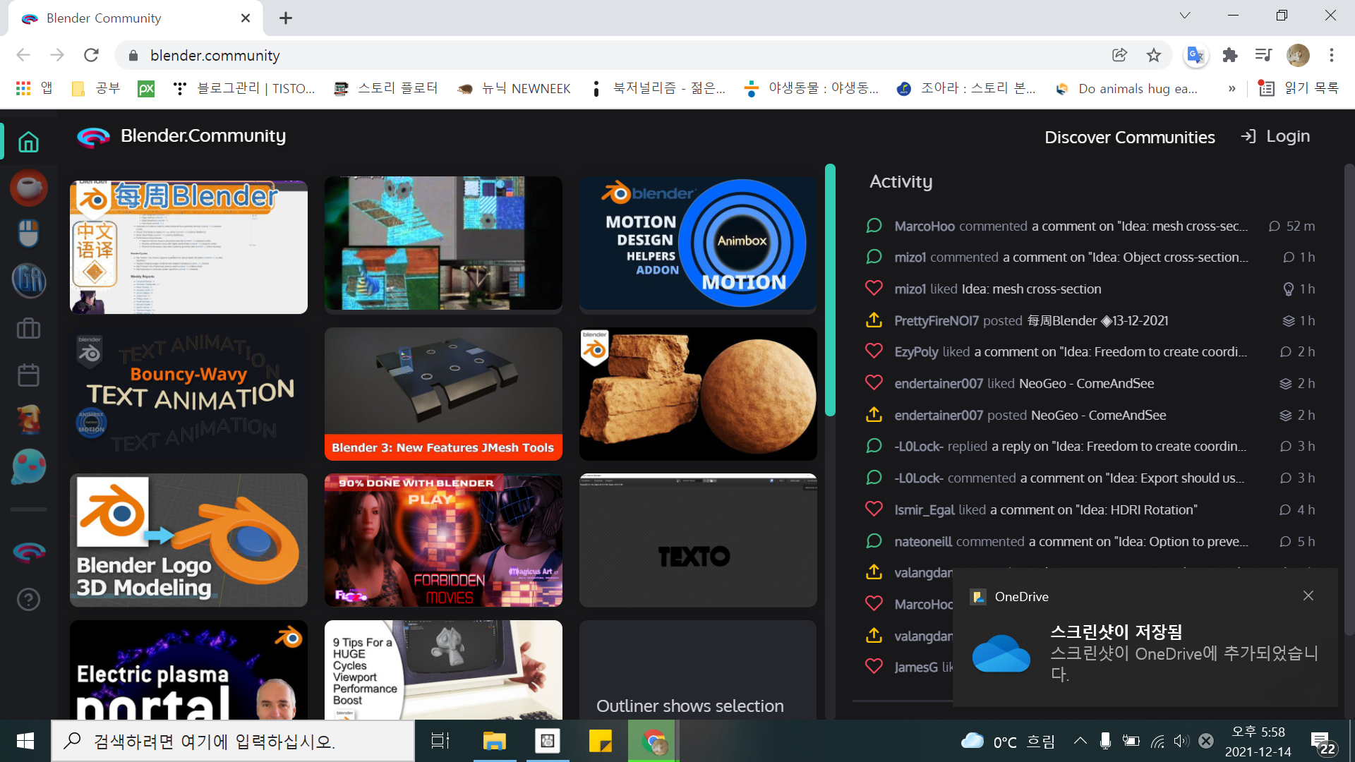Image resolution: width=1355 pixels, height=762 pixels.
Task: Open the Bouncy-Wavy Text Animation thumbnail
Action: click(x=188, y=394)
